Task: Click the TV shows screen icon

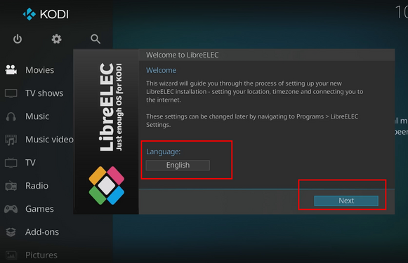Action: point(11,93)
